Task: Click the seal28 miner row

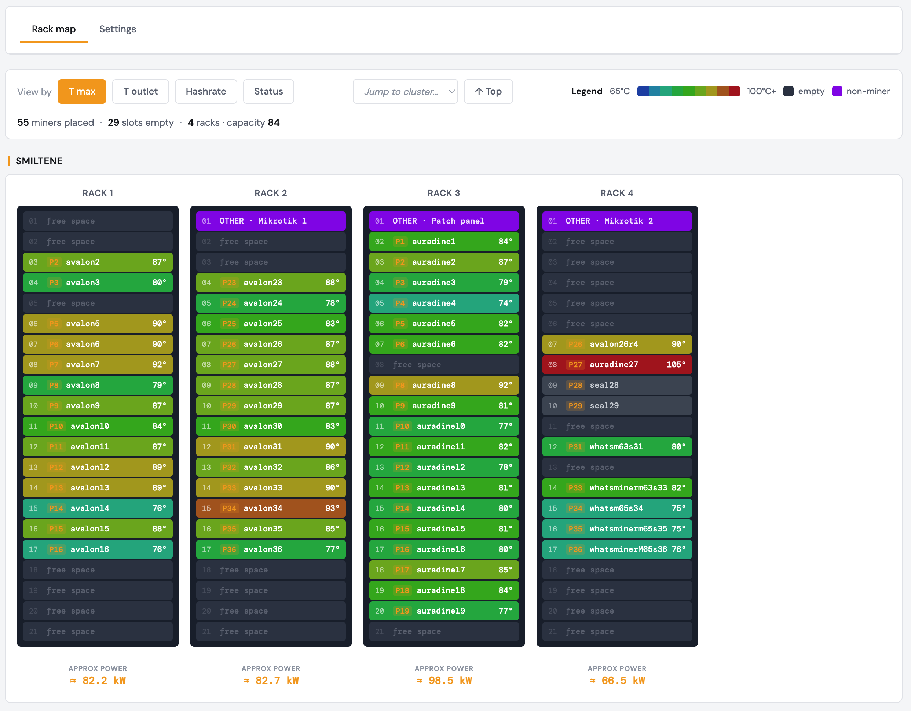Action: 617,385
